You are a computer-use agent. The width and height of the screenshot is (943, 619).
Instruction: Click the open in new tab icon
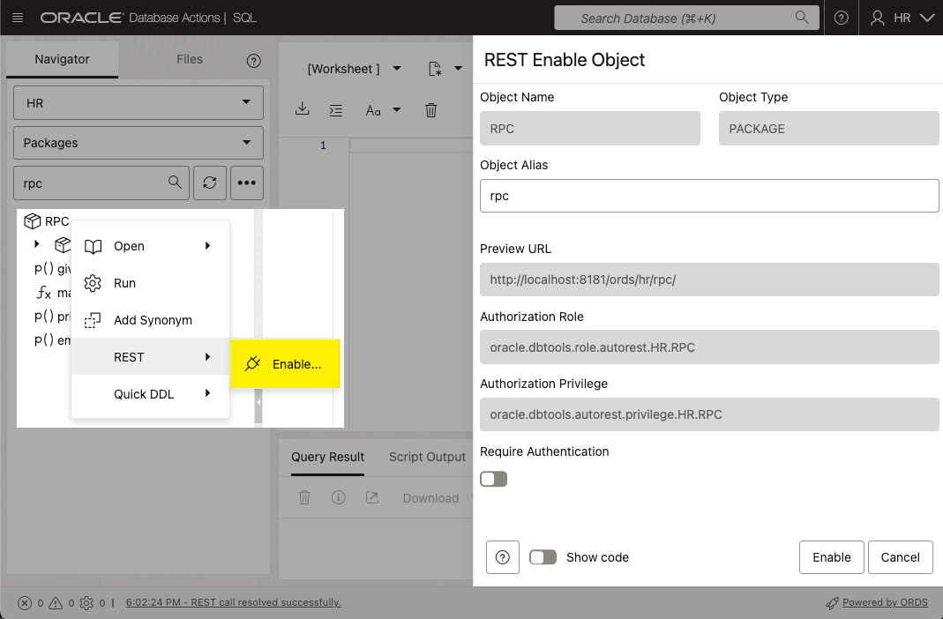(x=372, y=497)
